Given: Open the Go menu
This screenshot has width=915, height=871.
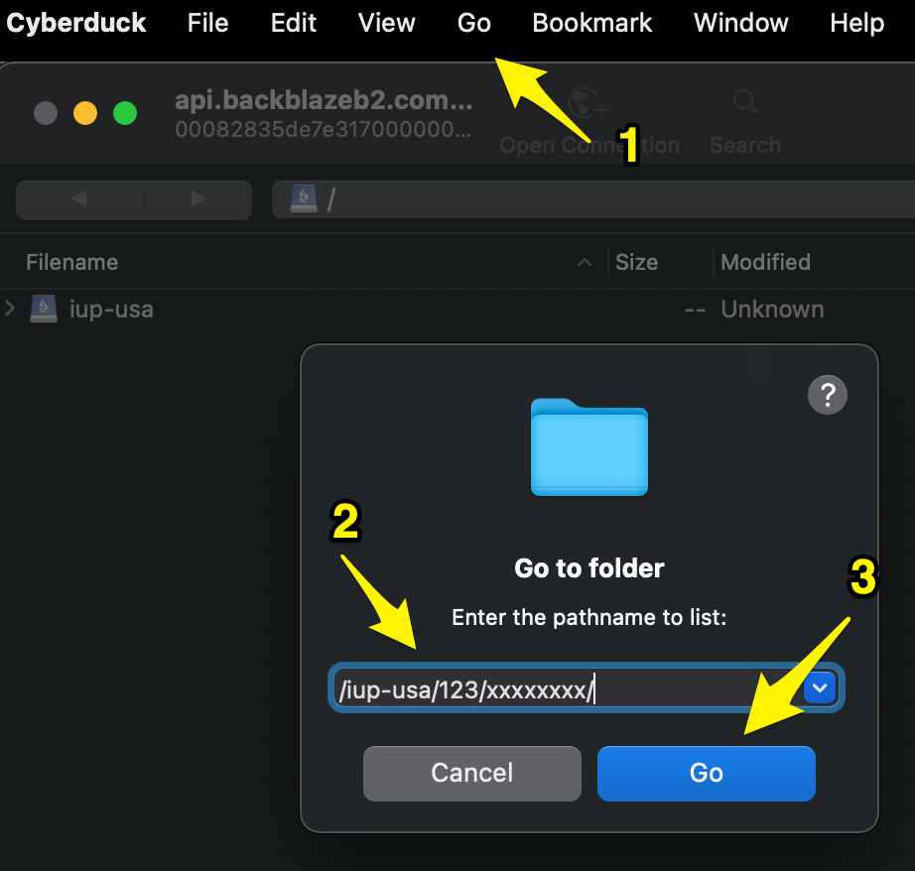Looking at the screenshot, I should [473, 22].
